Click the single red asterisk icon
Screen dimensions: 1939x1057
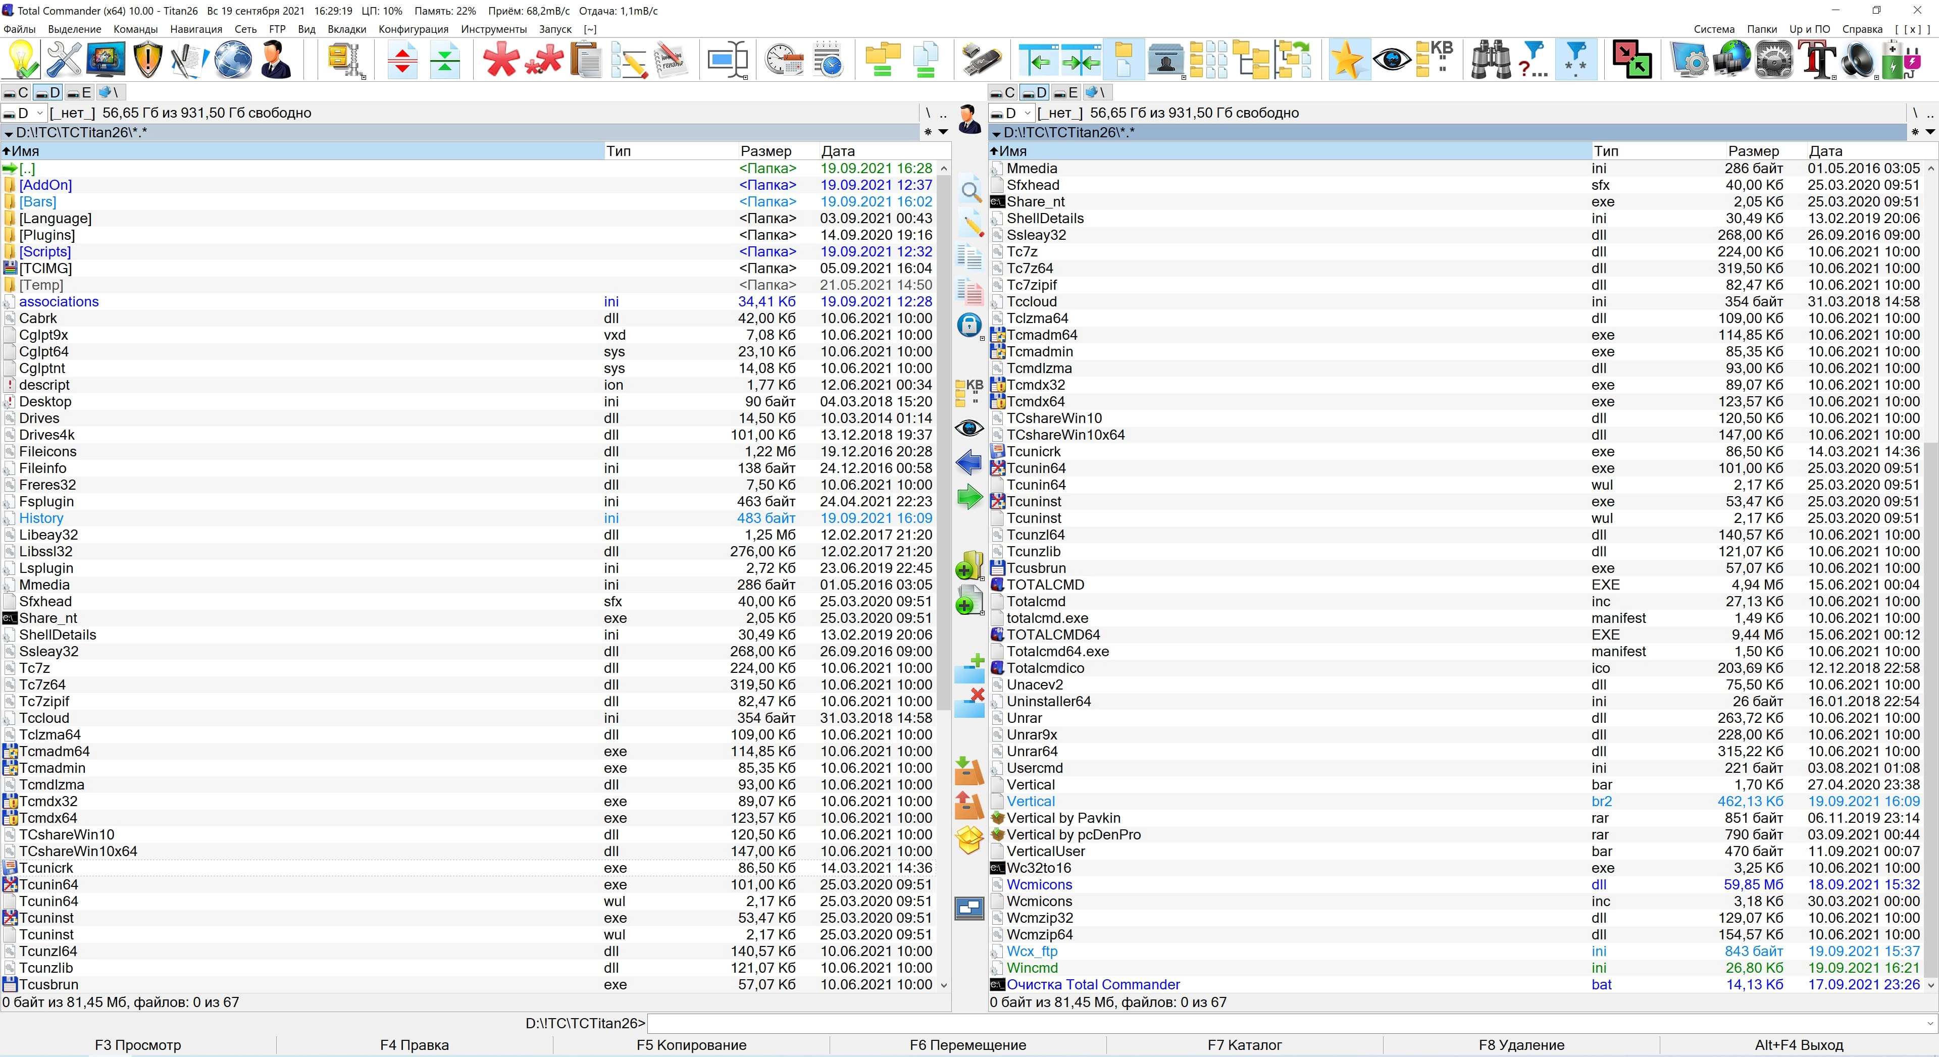500,60
